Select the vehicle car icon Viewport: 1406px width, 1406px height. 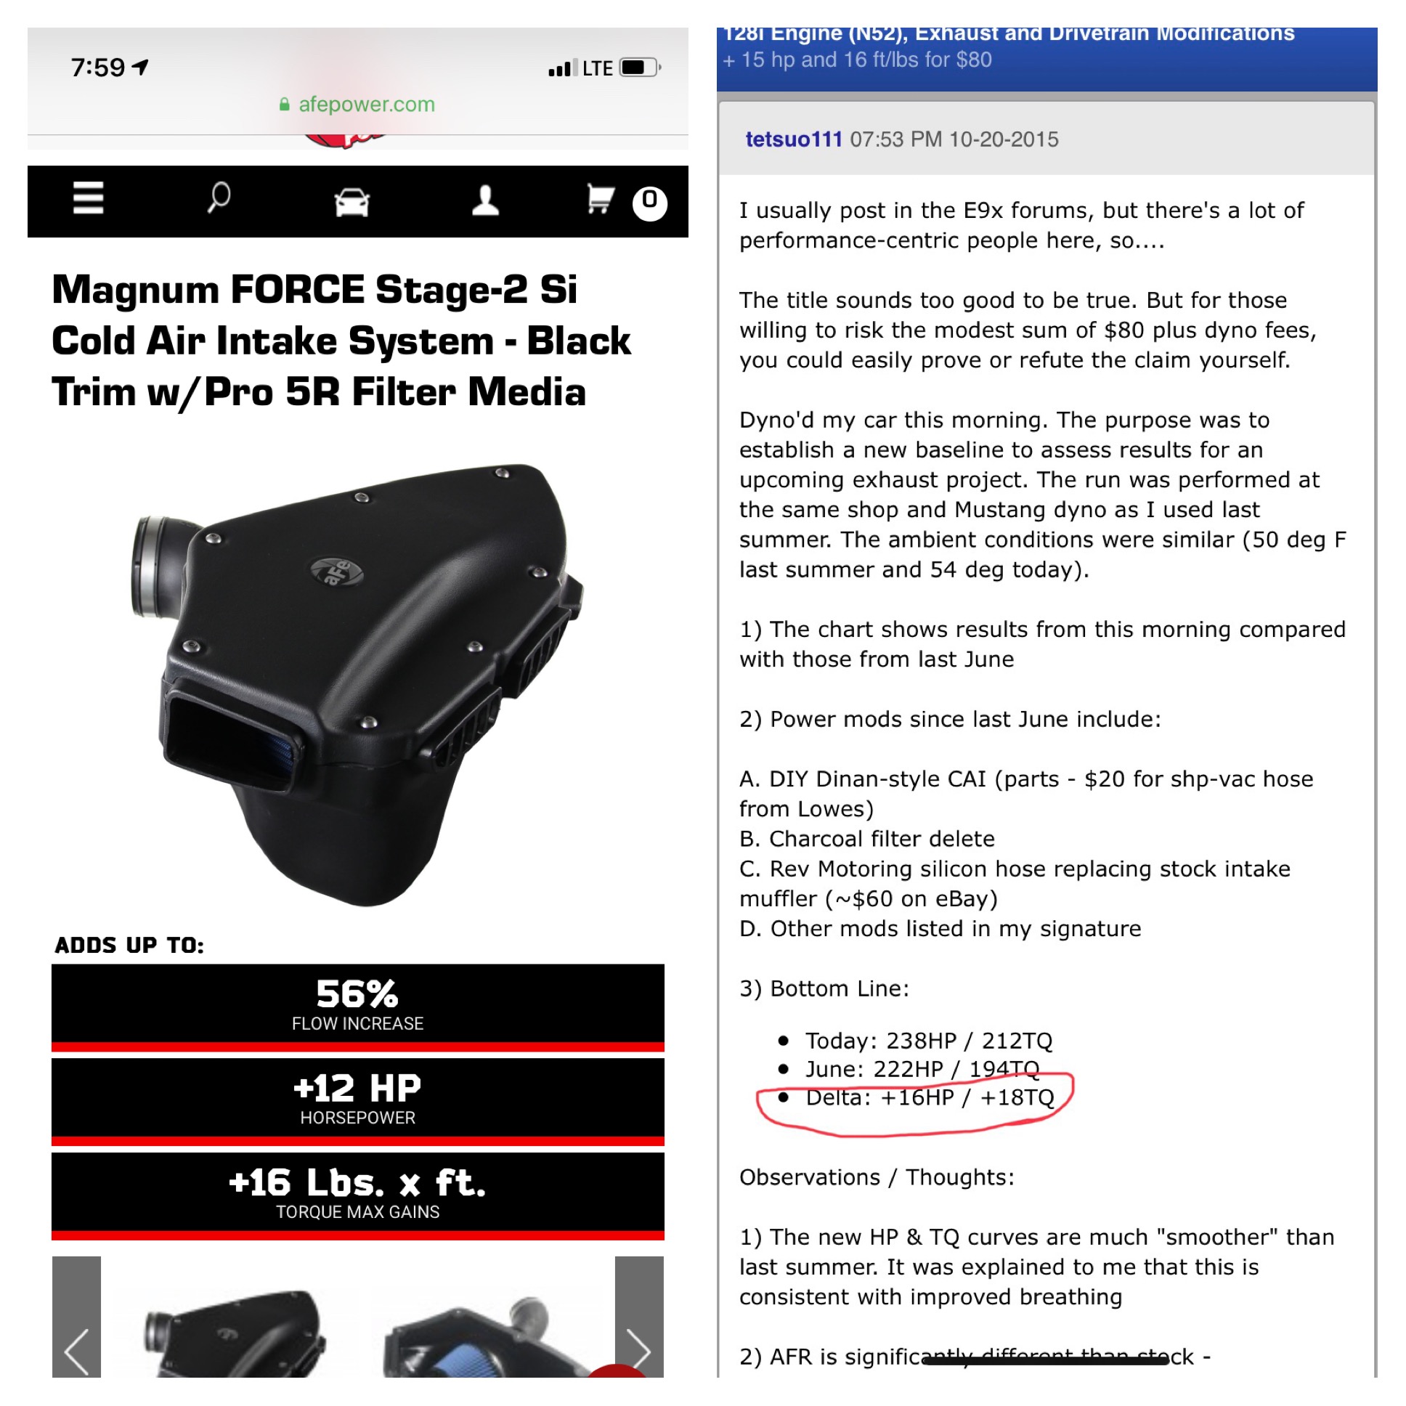point(351,202)
